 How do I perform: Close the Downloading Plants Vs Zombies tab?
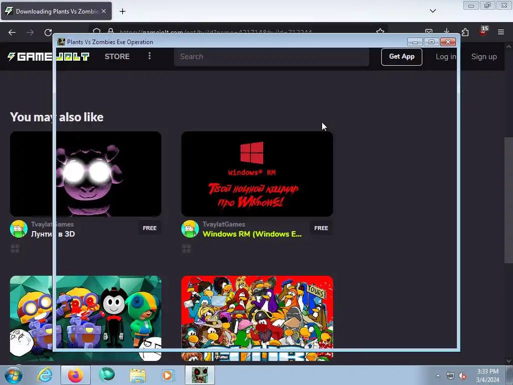point(104,11)
